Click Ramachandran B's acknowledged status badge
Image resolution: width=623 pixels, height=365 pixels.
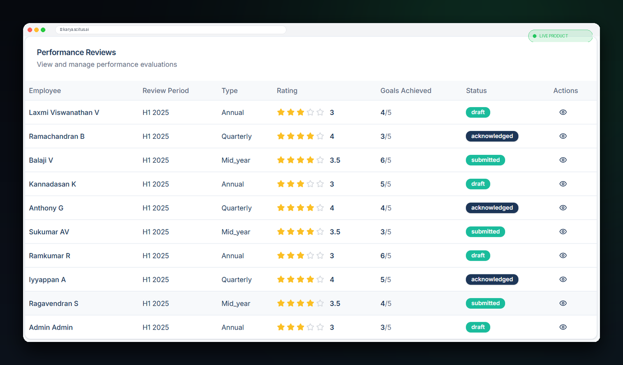[492, 136]
